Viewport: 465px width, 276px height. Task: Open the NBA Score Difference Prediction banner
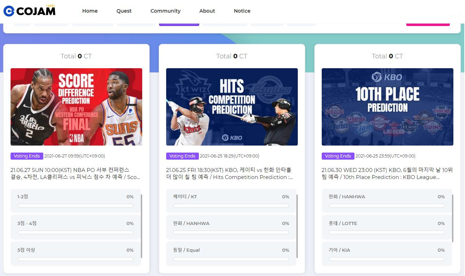coord(76,107)
